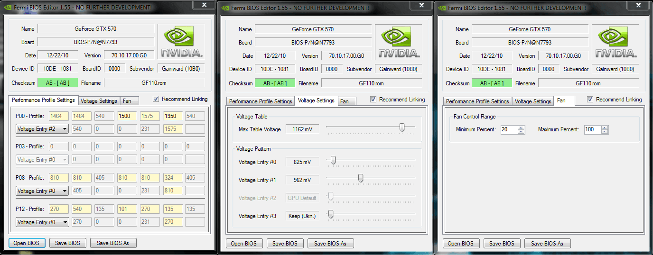The width and height of the screenshot is (653, 255).
Task: Open Performance Profile Settings tab in Voltage Settings window
Action: (260, 101)
